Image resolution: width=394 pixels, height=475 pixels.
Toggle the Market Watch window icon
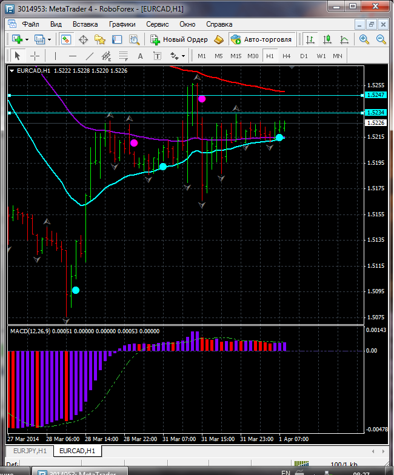[66, 39]
